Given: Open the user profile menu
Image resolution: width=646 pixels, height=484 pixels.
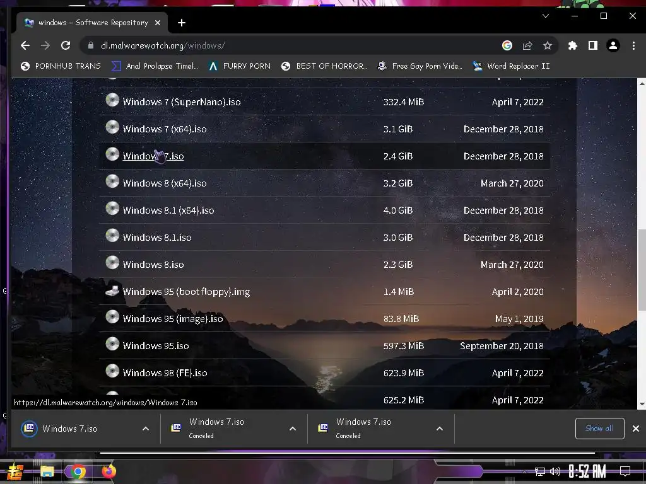Looking at the screenshot, I should 613,45.
